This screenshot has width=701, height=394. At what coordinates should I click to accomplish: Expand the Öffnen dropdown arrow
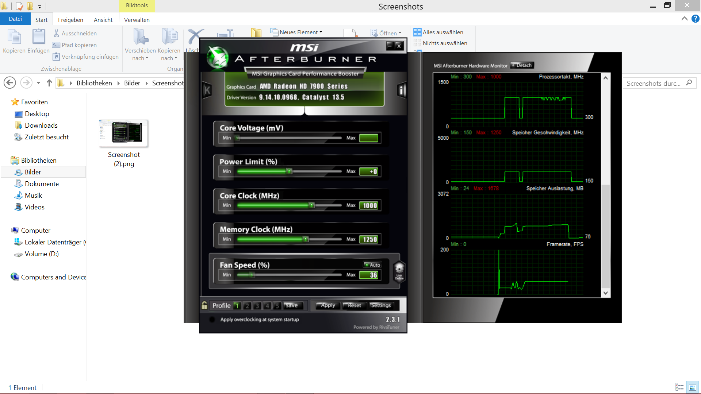(x=400, y=33)
